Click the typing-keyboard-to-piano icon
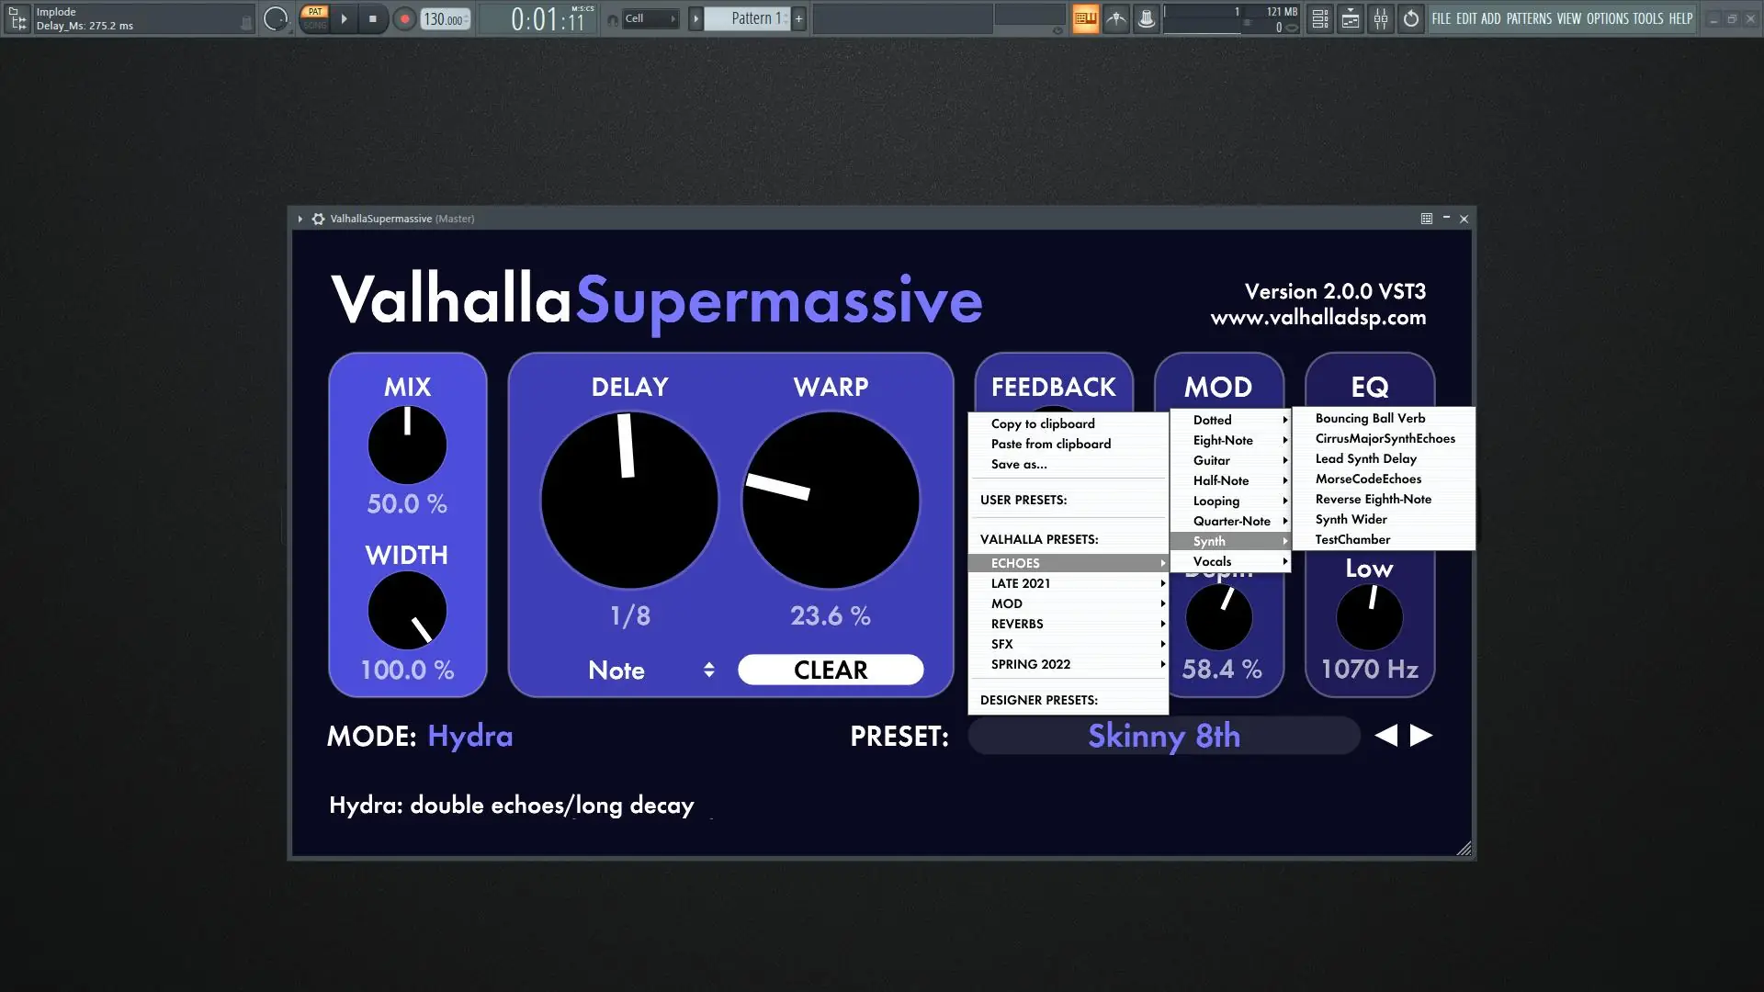1764x992 pixels. point(1085,18)
